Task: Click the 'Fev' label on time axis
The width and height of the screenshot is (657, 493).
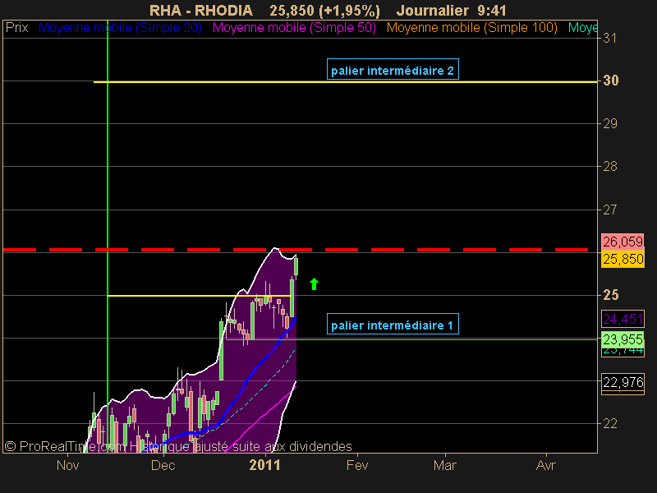Action: 357,465
